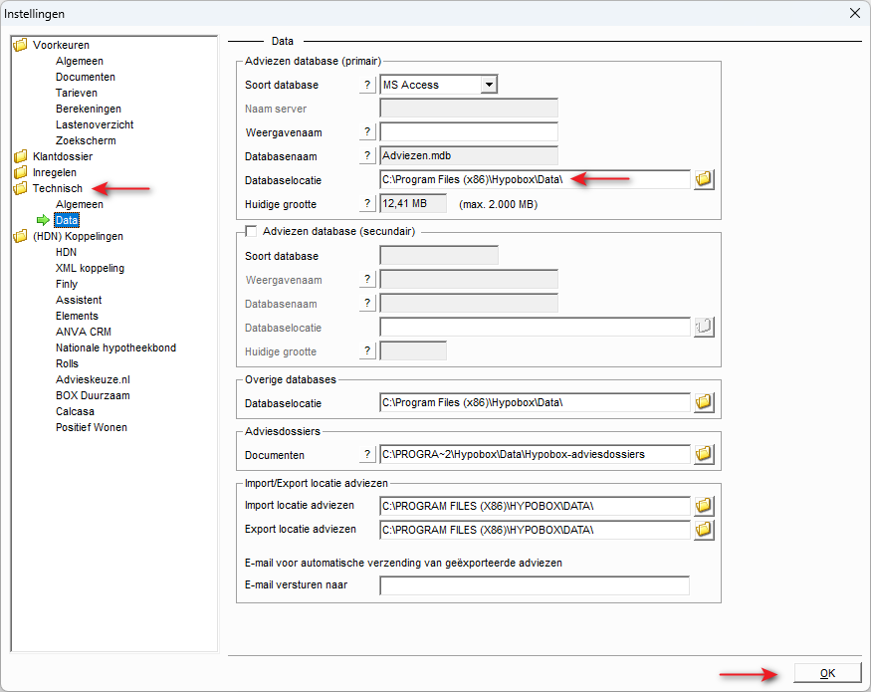
Task: Open Documenten settings page
Action: pos(86,77)
